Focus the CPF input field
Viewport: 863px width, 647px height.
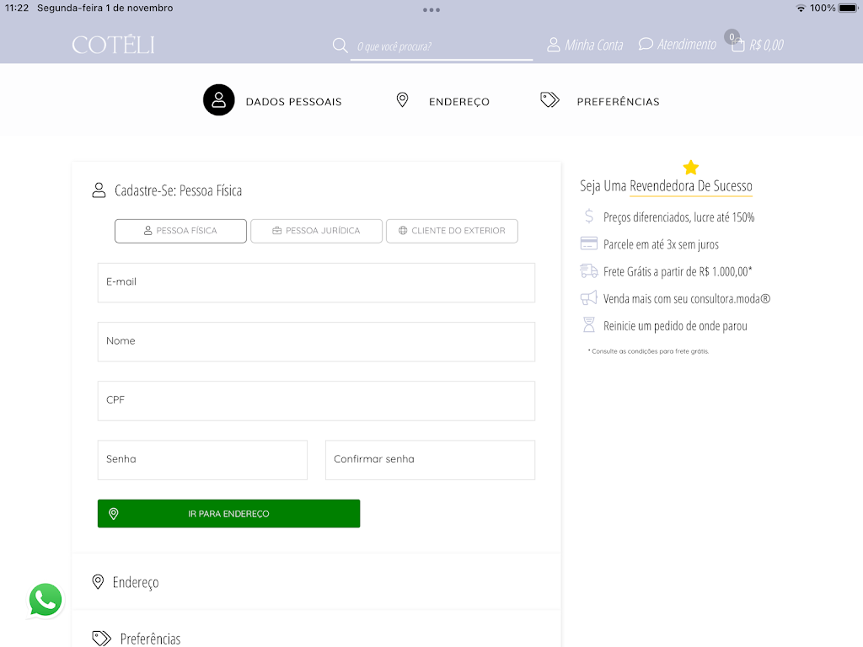point(317,401)
